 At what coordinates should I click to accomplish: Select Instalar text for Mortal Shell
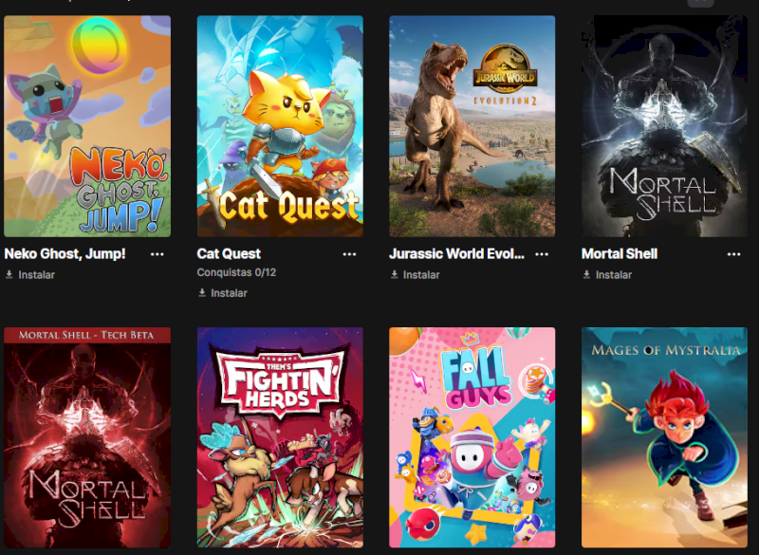pyautogui.click(x=613, y=275)
